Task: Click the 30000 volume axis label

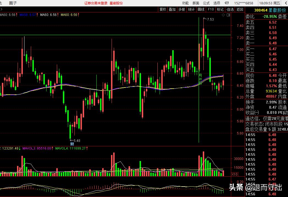Action: tap(239, 159)
